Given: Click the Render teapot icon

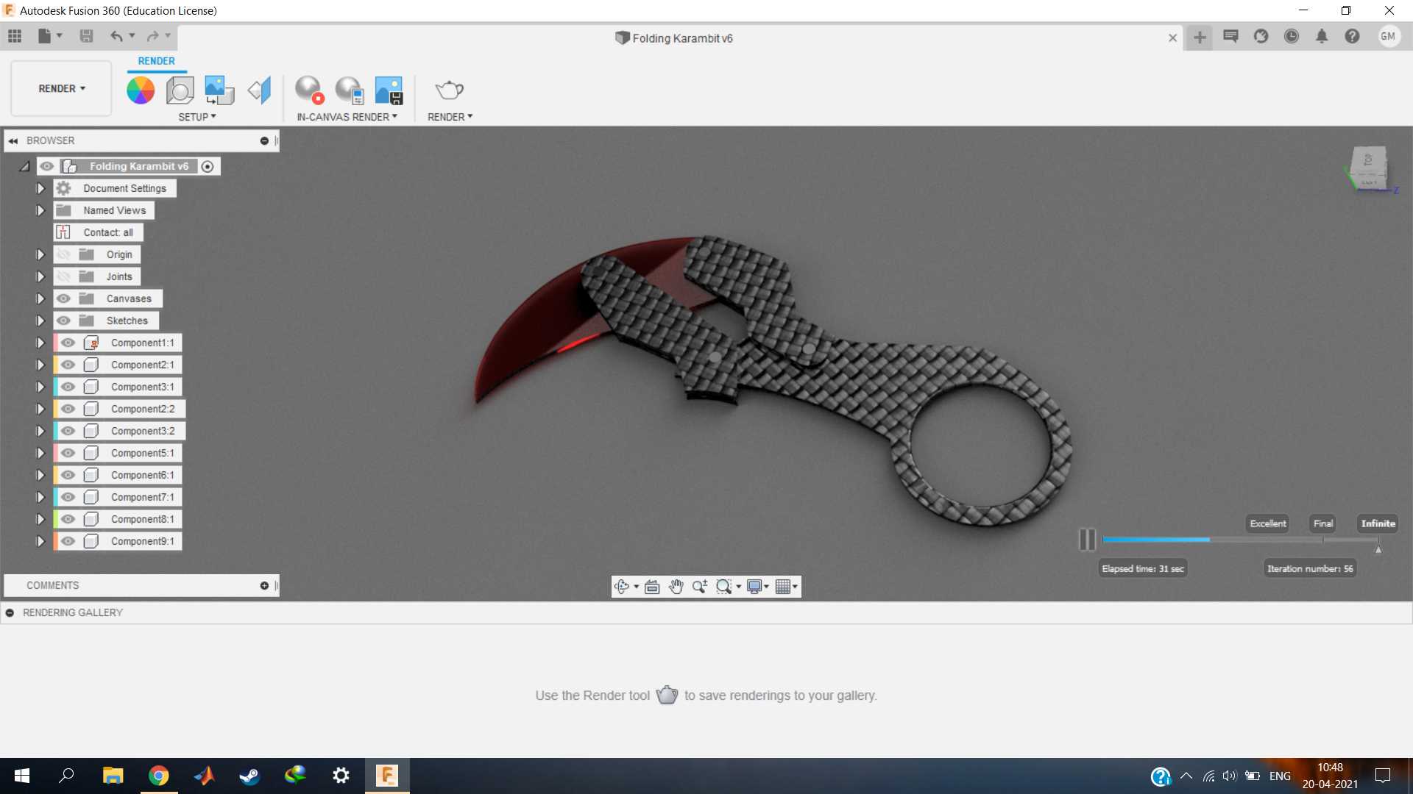Looking at the screenshot, I should coord(449,90).
